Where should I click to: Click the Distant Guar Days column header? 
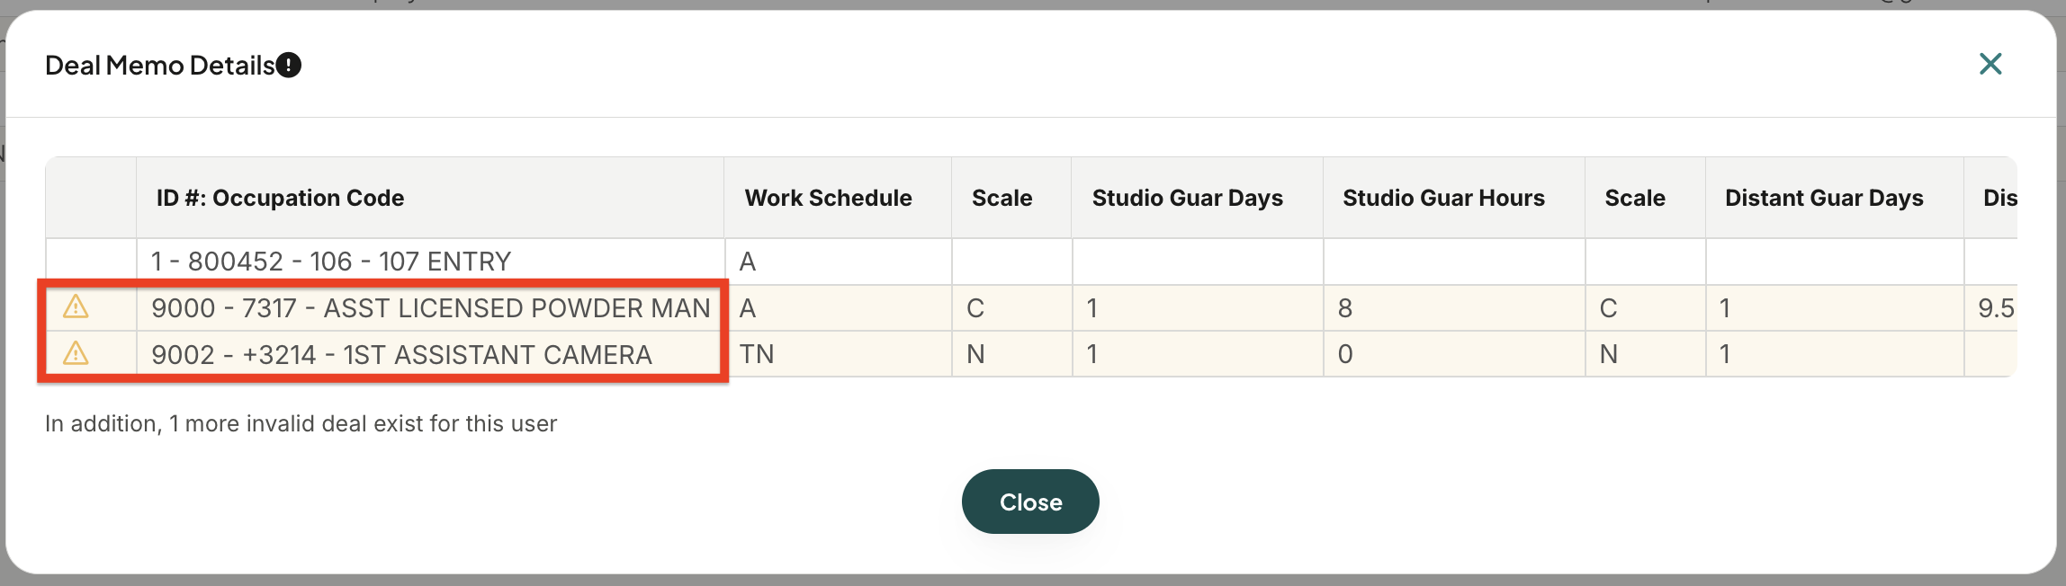[1824, 198]
